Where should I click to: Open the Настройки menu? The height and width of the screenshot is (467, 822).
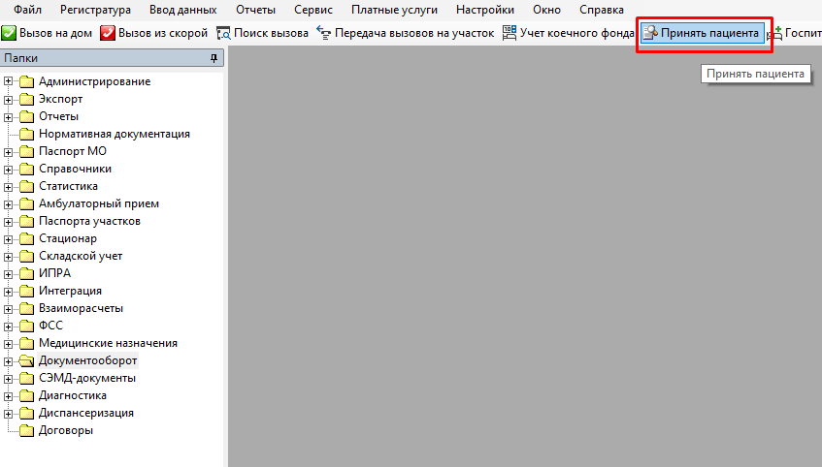(x=485, y=10)
